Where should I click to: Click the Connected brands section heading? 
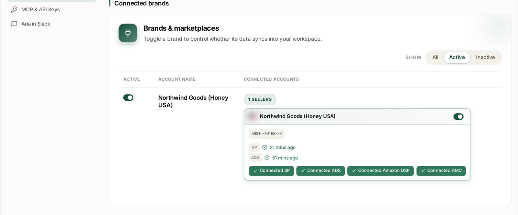(x=141, y=4)
